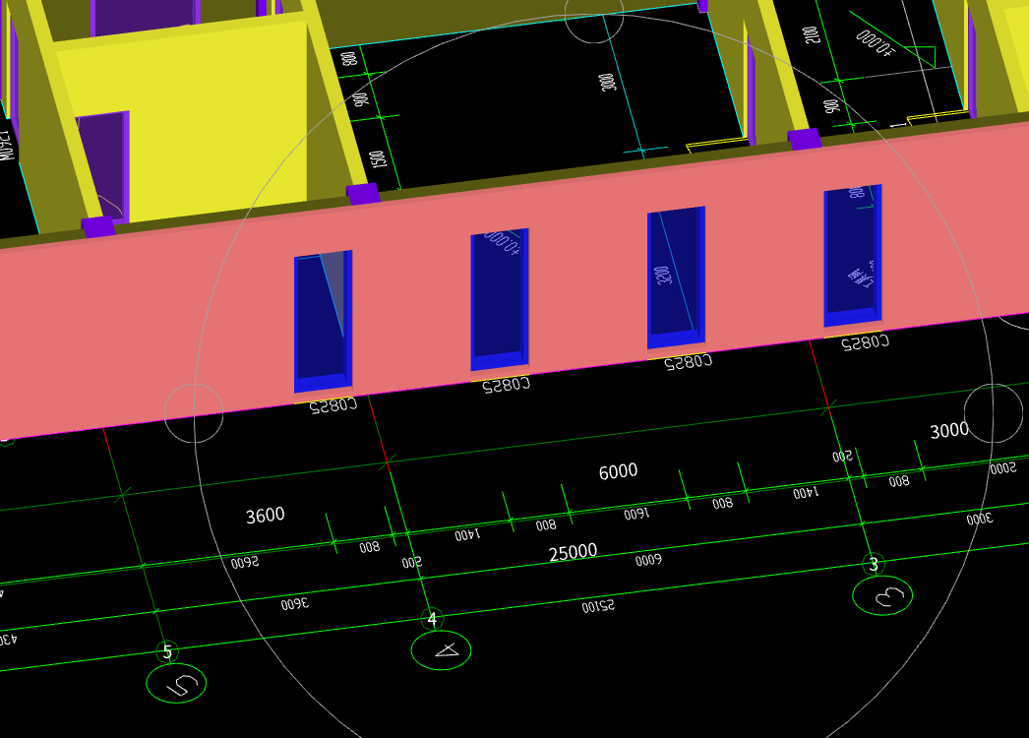The height and width of the screenshot is (738, 1029).
Task: Pick the mirrored 1600 dimension text
Action: [636, 514]
